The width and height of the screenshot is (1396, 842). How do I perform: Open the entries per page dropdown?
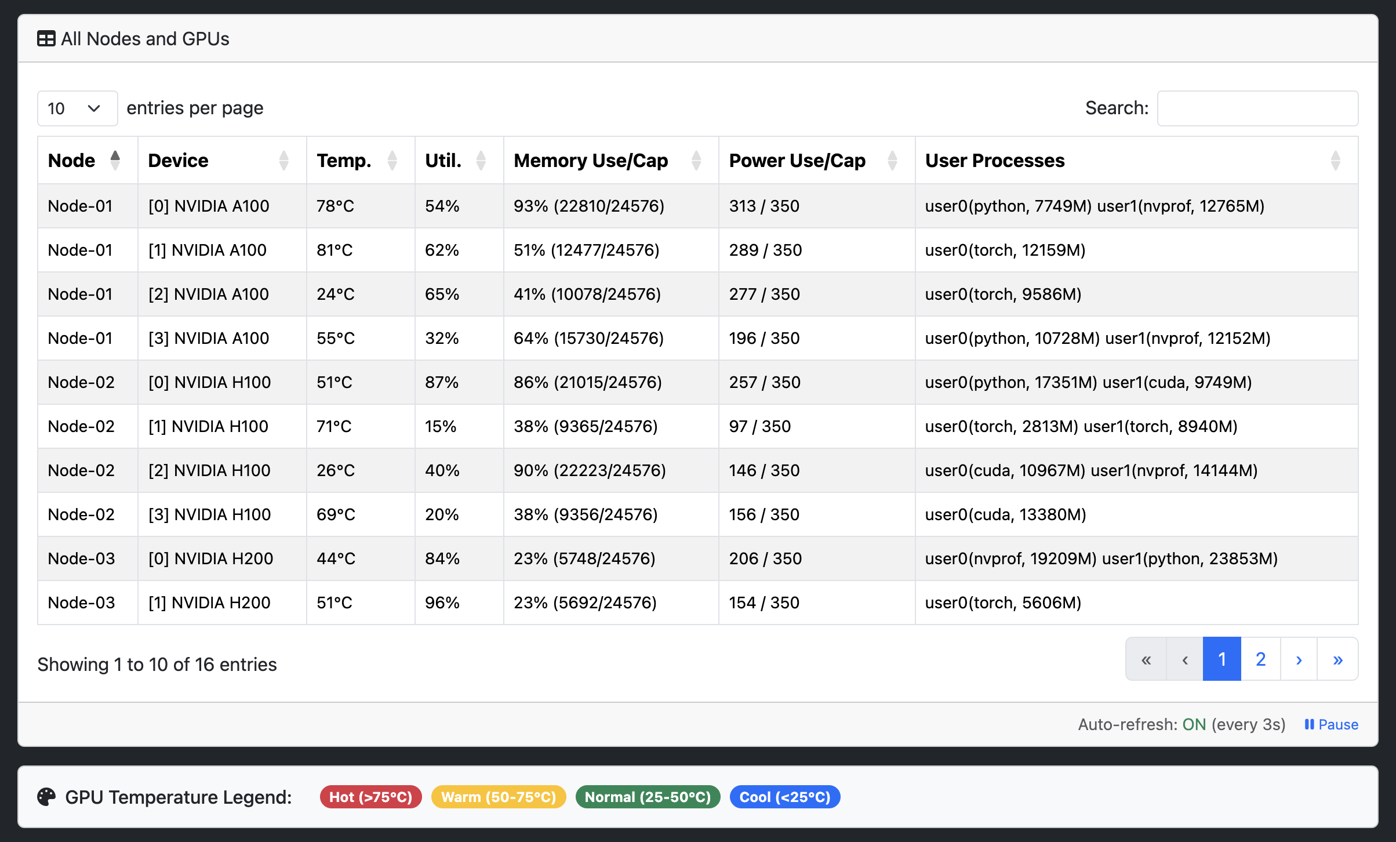[78, 108]
